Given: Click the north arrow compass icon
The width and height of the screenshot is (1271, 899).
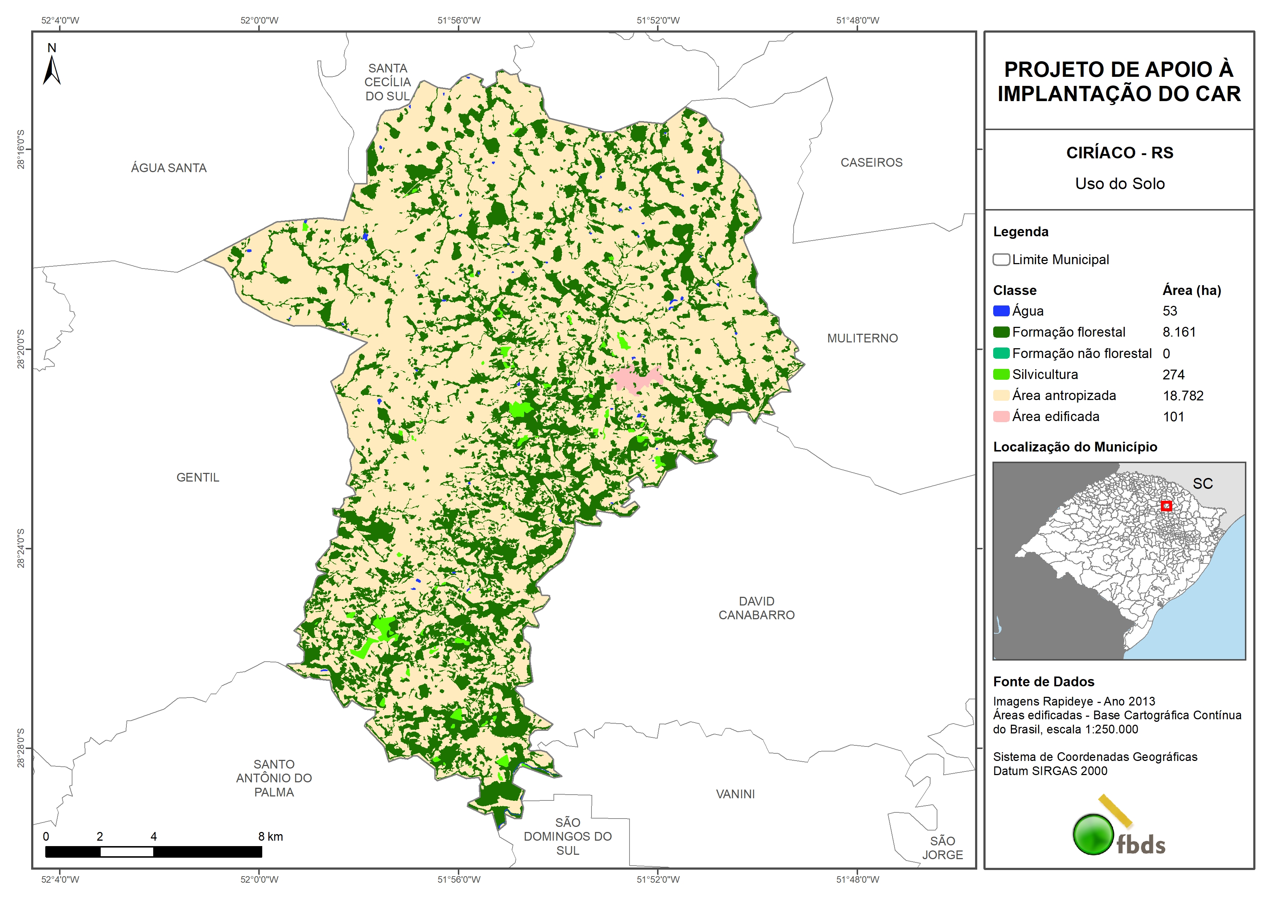Looking at the screenshot, I should [51, 69].
